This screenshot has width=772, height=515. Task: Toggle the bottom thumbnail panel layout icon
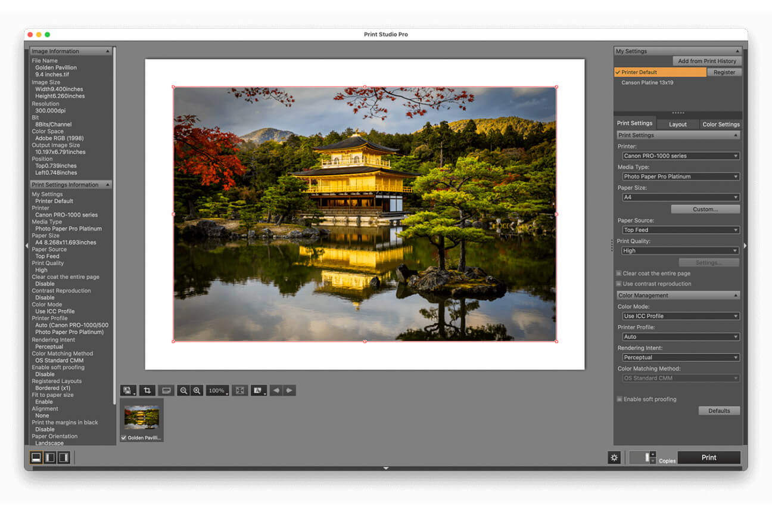point(36,457)
